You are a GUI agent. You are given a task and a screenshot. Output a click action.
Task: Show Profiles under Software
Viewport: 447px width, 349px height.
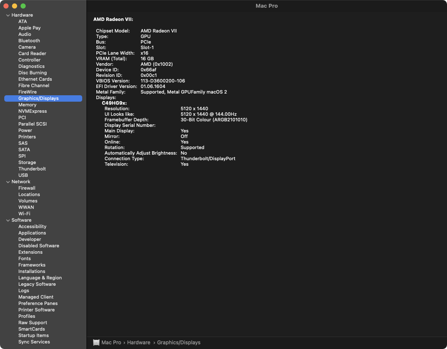click(x=27, y=316)
